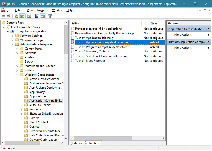Select the Printers tree folder
Viewport: 212px width, 151px height.
pos(30,57)
